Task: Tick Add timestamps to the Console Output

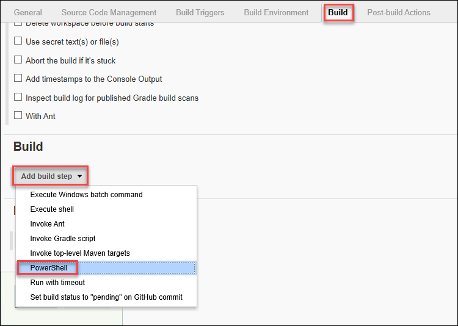Action: point(18,78)
